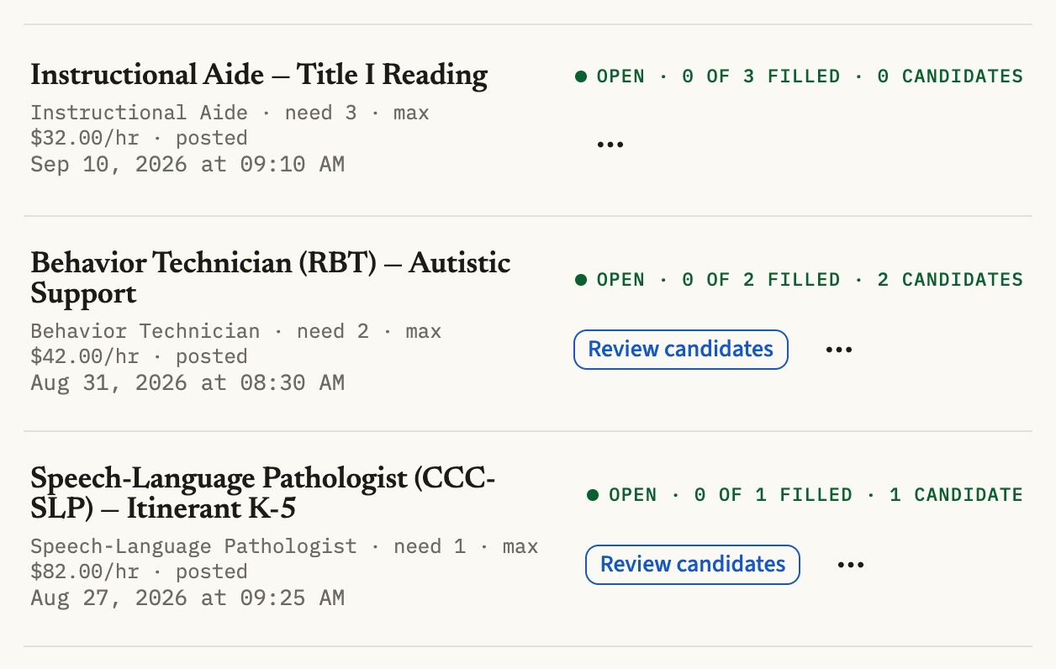Open the Behavior Technician (RBT) — Autistic Support title

[x=271, y=278]
